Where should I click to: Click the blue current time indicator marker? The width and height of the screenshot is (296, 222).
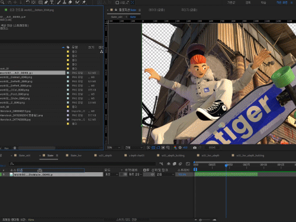[226, 165]
